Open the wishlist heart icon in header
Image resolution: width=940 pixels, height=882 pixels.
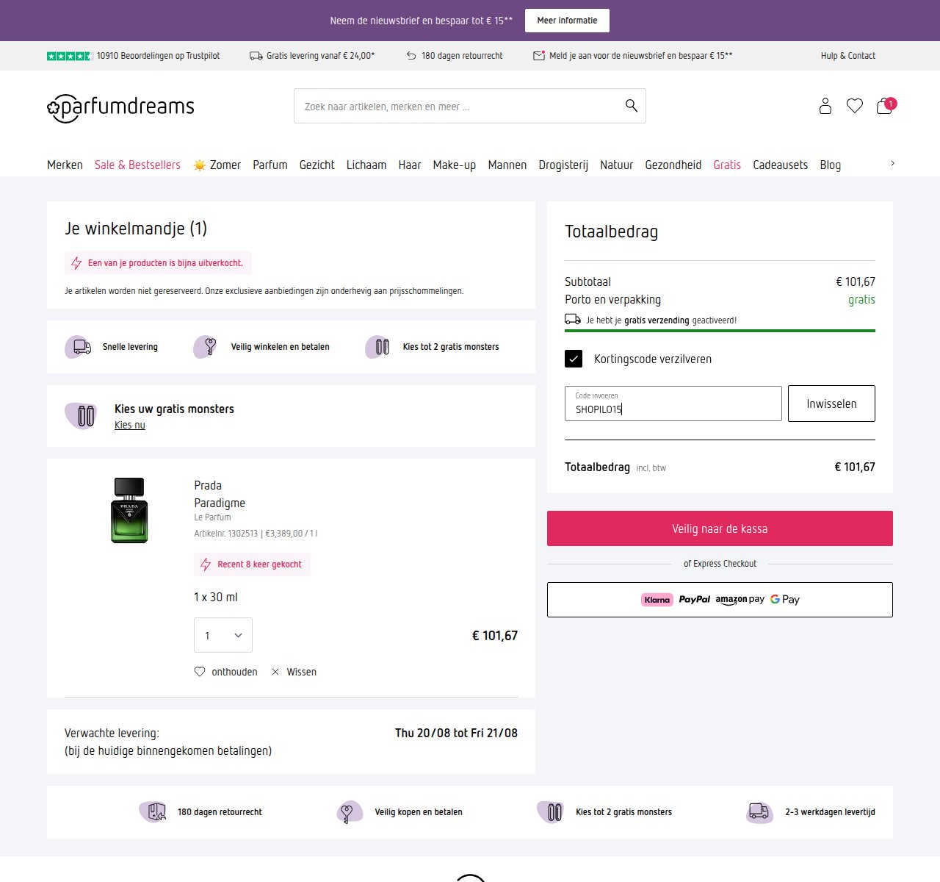click(x=855, y=106)
